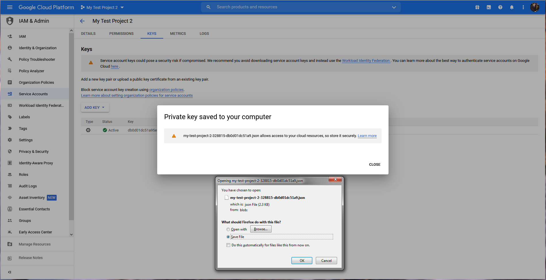The width and height of the screenshot is (546, 280).
Task: Switch to the METRICS tab
Action: pos(178,34)
